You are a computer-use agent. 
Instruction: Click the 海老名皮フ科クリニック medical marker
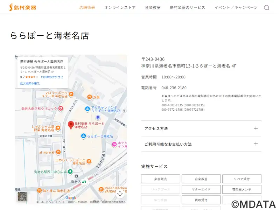point(61,109)
